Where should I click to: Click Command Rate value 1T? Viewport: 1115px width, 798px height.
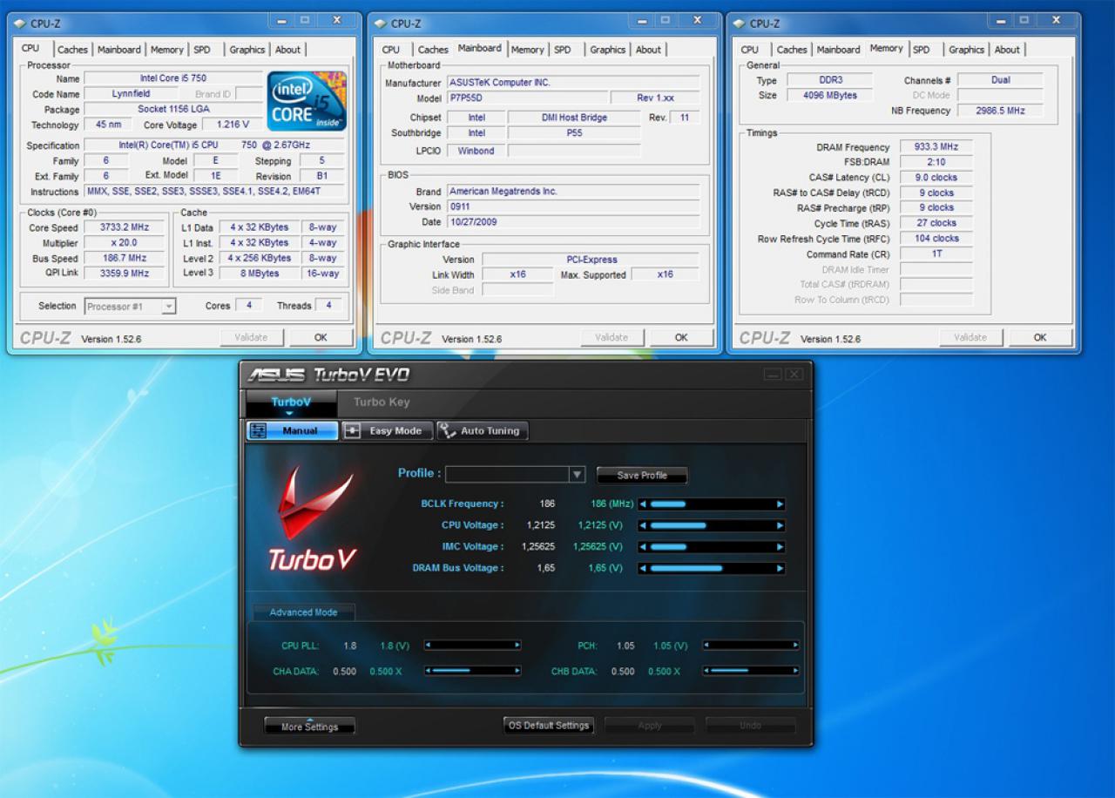(x=936, y=254)
